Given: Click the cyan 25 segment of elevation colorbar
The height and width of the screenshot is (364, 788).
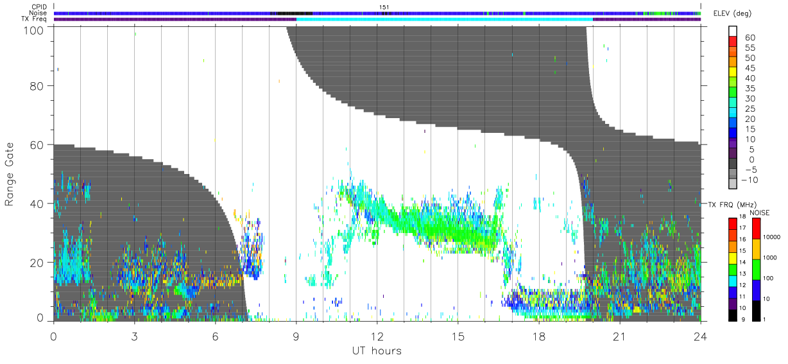Looking at the screenshot, I should pyautogui.click(x=732, y=113).
